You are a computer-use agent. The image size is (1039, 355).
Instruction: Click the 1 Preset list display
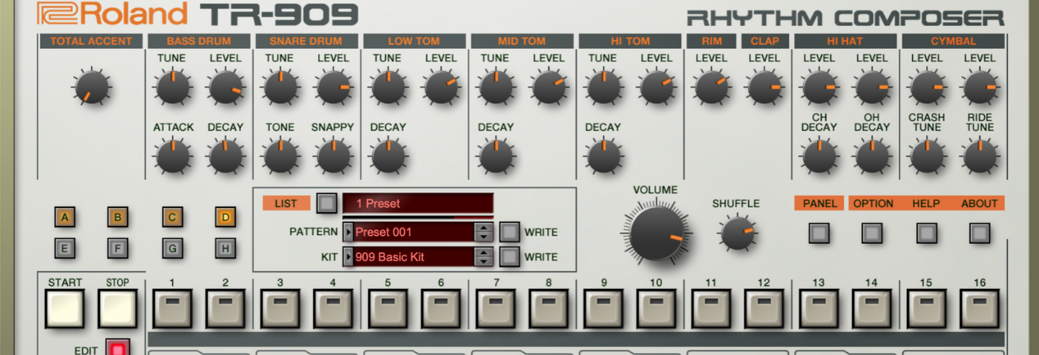pos(418,203)
